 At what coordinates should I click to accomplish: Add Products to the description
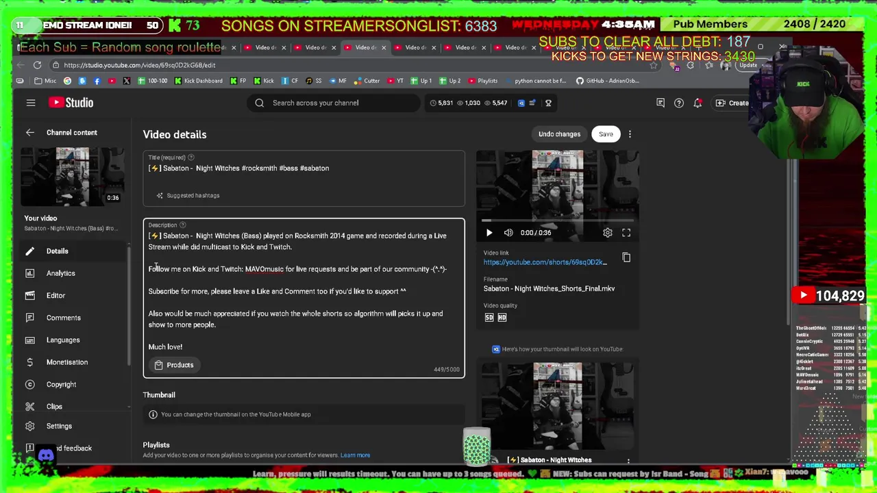(x=174, y=365)
